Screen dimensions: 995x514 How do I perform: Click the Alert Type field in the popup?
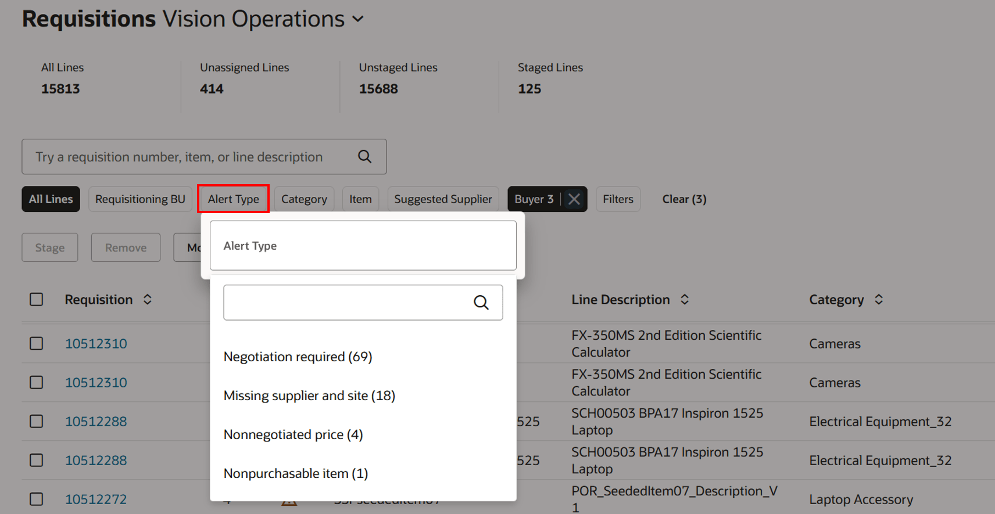click(x=363, y=246)
